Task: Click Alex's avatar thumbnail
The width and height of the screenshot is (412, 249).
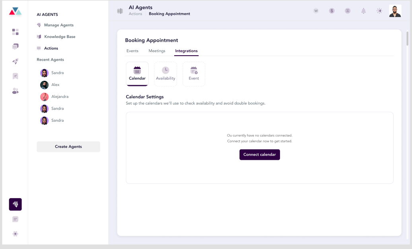Action: point(44,85)
